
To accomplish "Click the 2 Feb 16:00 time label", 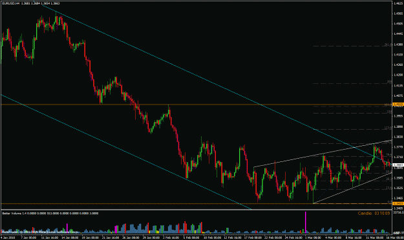I will [171, 237].
